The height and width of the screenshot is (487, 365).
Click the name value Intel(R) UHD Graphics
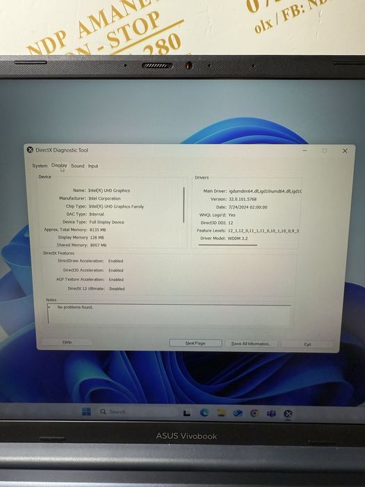[x=109, y=191]
